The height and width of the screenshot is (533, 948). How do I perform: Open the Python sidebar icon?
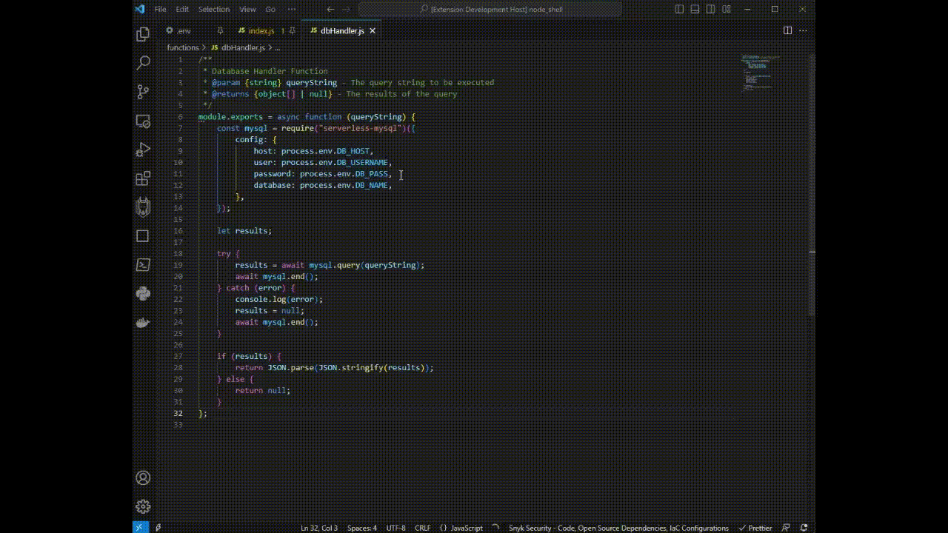143,294
